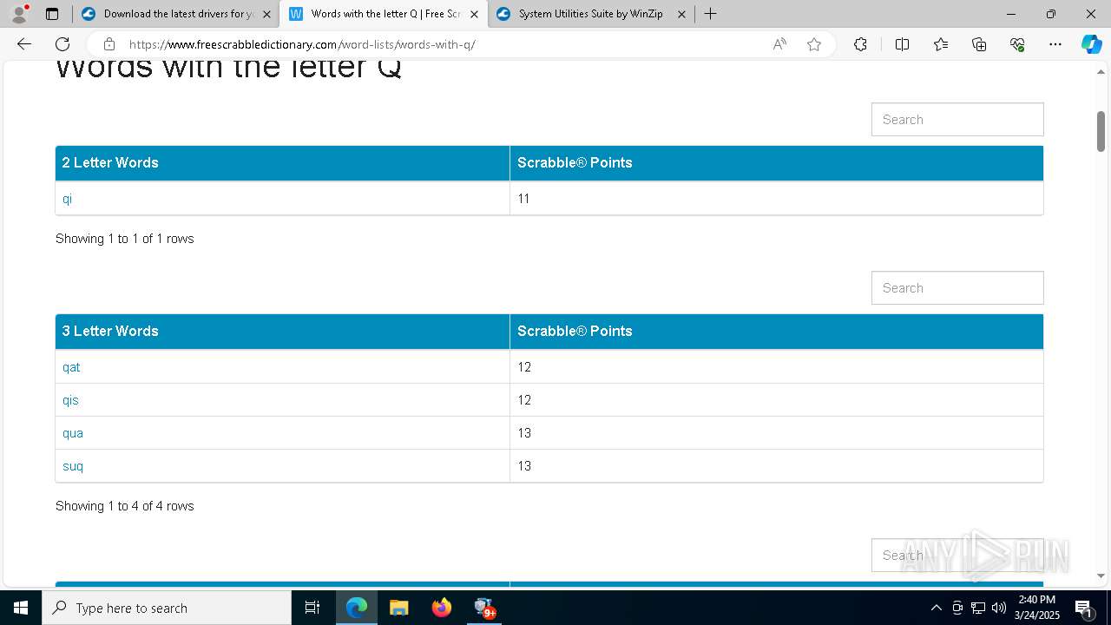Image resolution: width=1111 pixels, height=625 pixels.
Task: Open the clock and calendar flyout
Action: pos(1037,608)
